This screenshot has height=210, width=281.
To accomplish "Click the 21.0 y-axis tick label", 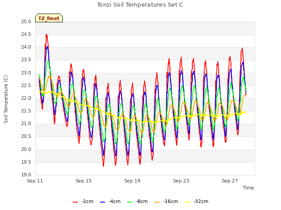I will tap(26, 124).
